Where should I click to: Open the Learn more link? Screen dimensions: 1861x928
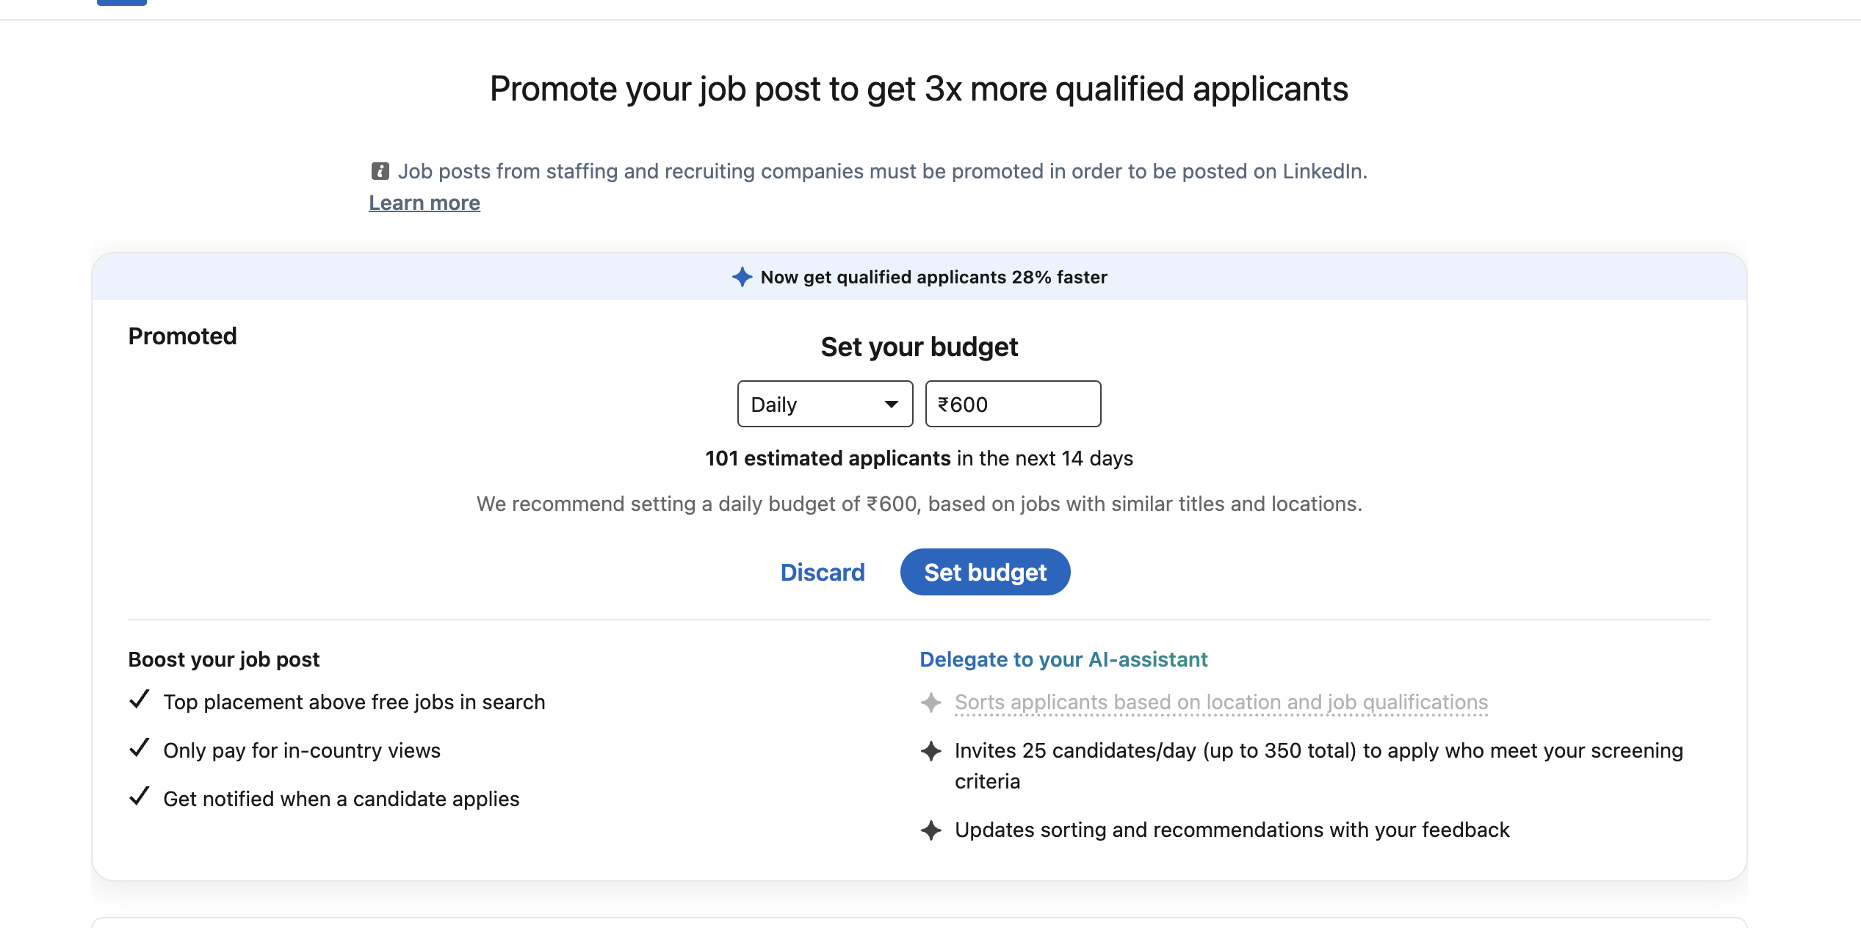[x=424, y=203]
